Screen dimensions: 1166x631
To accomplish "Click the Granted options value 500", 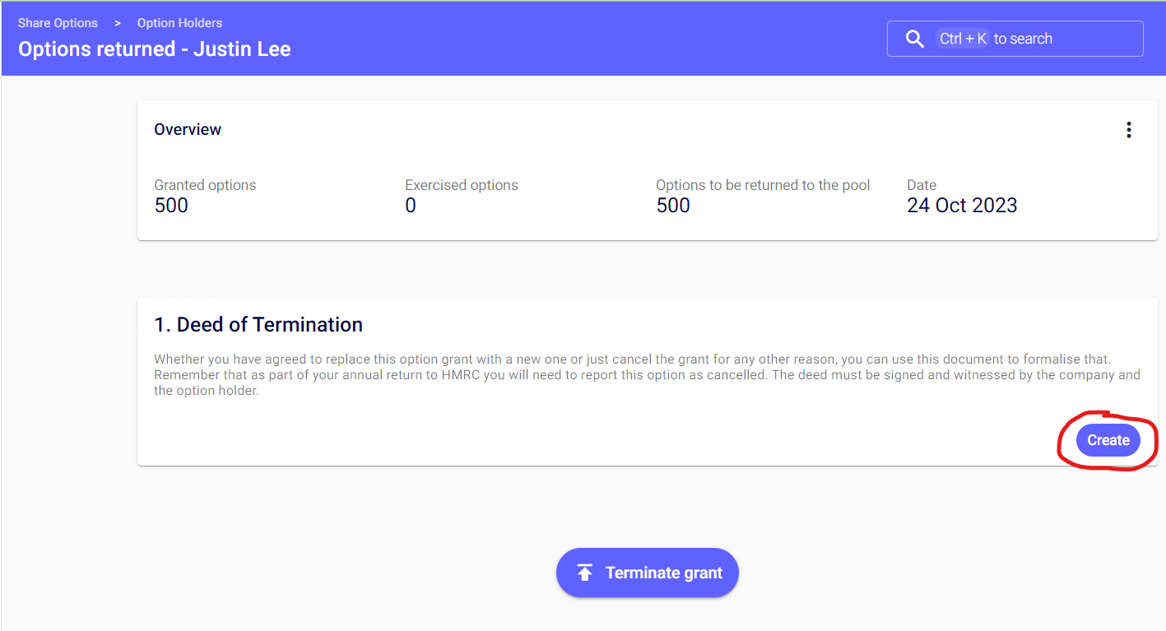I will coord(171,206).
